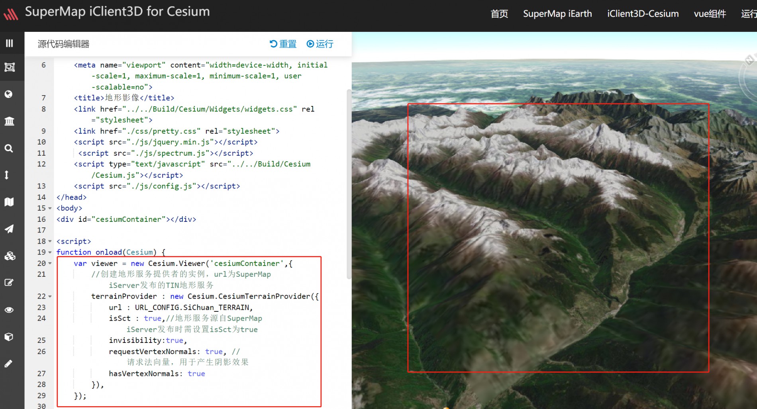
Task: Collapse the terrainProvider block on line 22
Action: point(50,296)
